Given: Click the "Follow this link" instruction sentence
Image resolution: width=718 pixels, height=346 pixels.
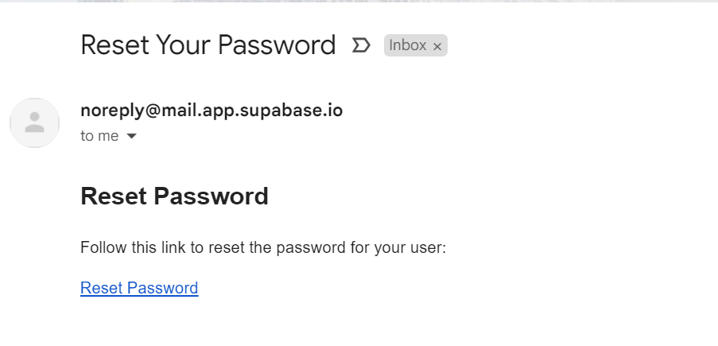Looking at the screenshot, I should [263, 247].
